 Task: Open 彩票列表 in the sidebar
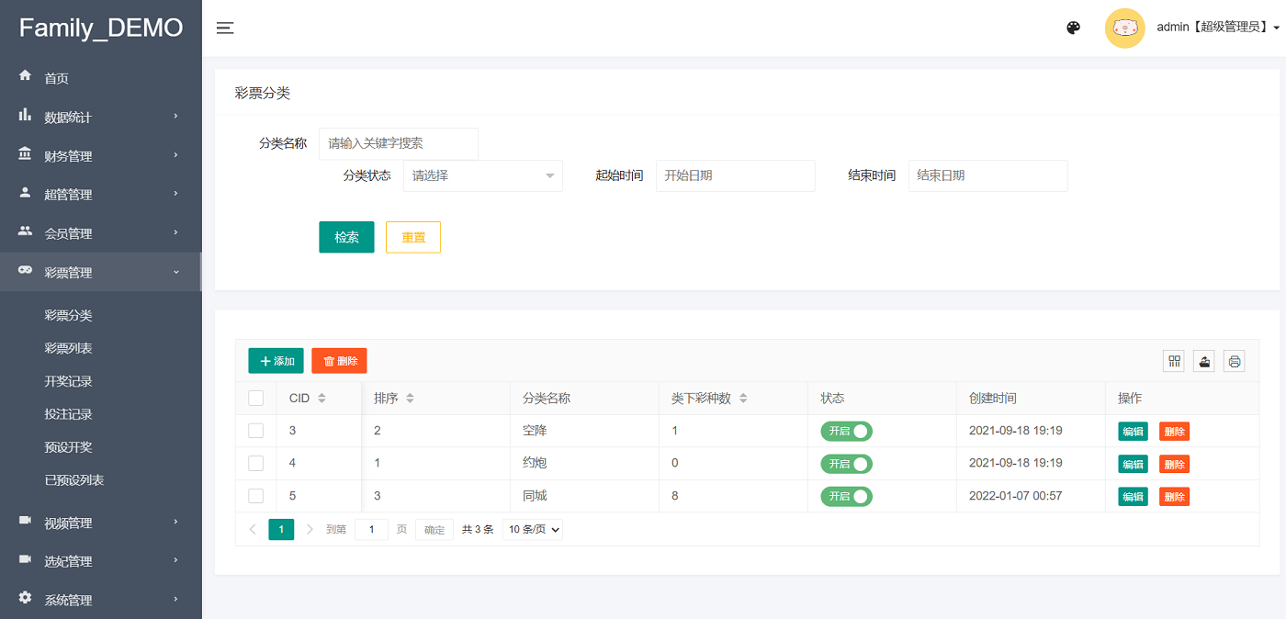pos(69,348)
